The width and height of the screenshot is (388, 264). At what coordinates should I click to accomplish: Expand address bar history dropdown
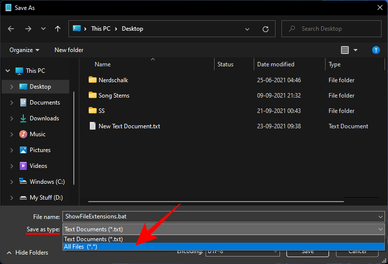[247, 29]
